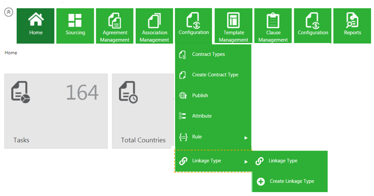
Task: Select the Attribute menu item
Action: tap(201, 116)
